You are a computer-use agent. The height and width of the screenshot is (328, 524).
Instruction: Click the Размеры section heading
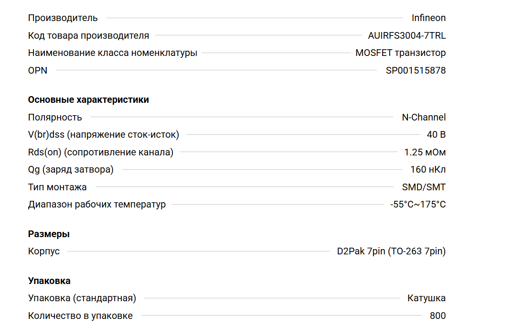[x=49, y=234]
